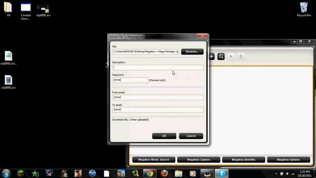Cancel the upload dialog
316x178 pixels.
[x=191, y=136]
